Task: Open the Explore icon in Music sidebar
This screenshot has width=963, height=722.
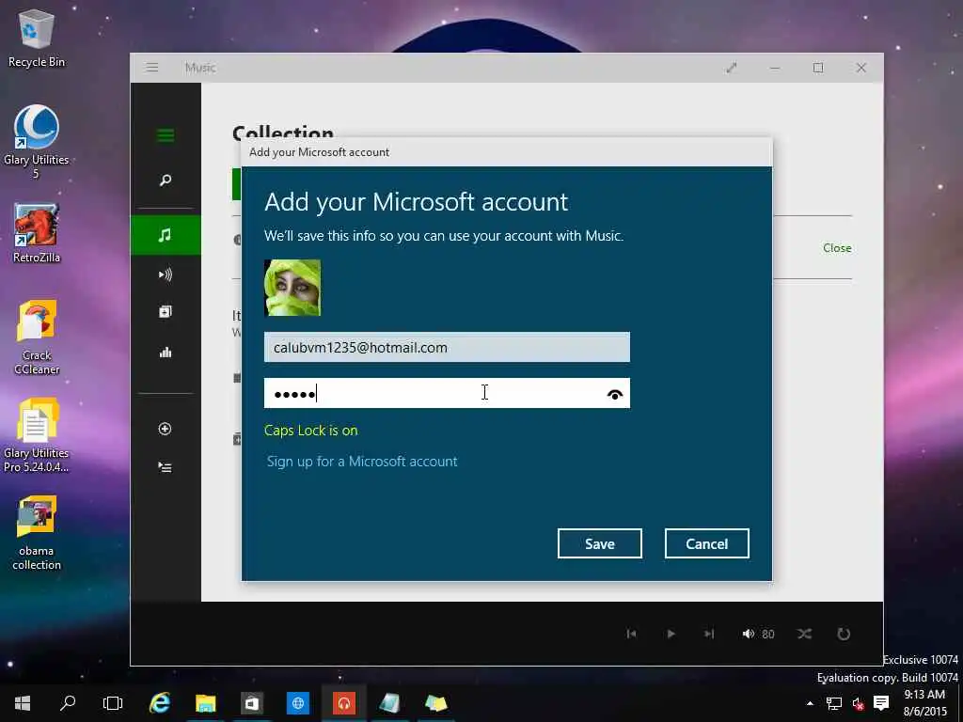Action: 166,312
